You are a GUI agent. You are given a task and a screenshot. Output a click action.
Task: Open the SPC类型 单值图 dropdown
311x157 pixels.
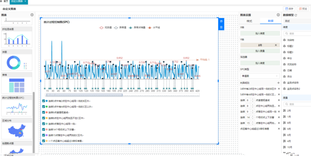[x=260, y=76]
